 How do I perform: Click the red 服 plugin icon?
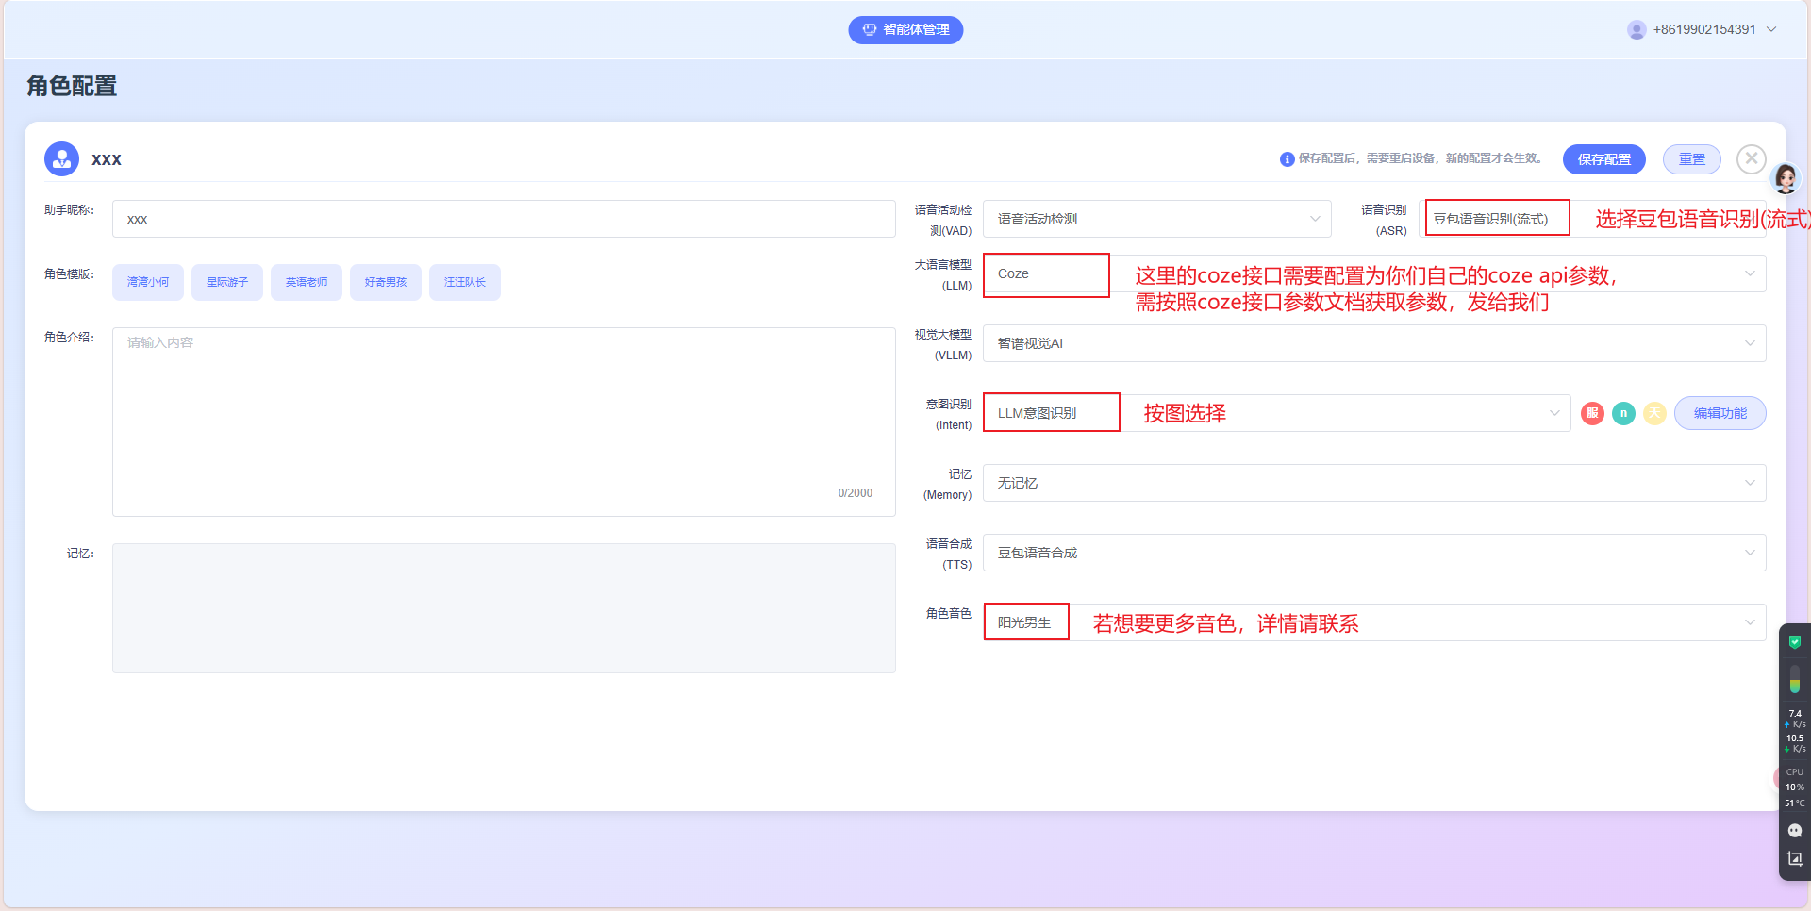pos(1592,413)
